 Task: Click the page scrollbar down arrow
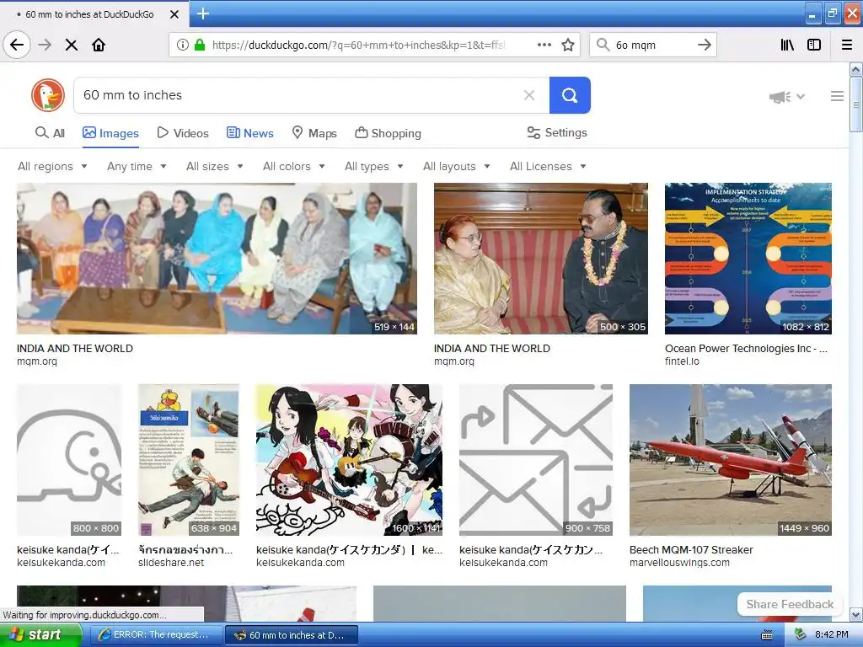click(856, 614)
